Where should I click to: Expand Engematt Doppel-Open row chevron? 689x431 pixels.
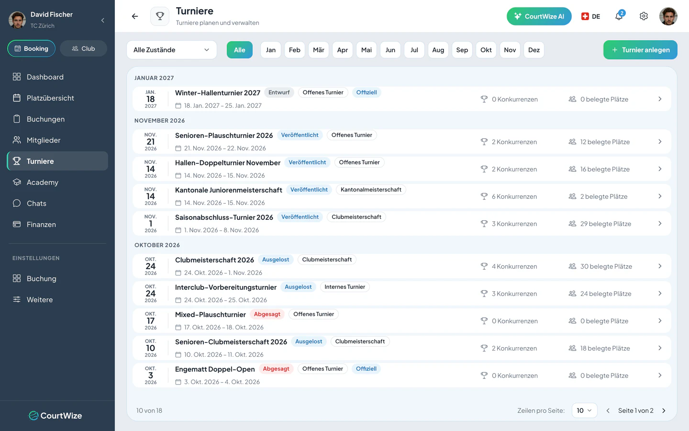click(x=660, y=375)
